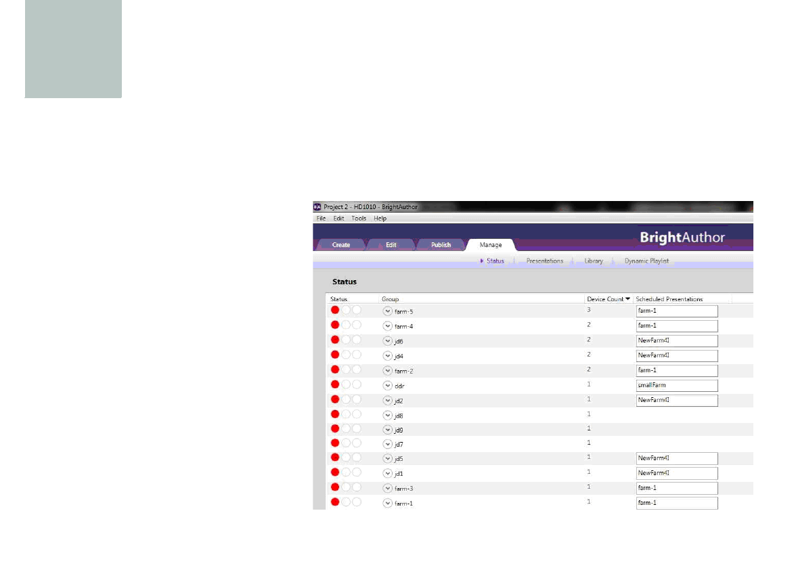The height and width of the screenshot is (578, 794).
Task: Click the scheduled presentation field for farm-4
Action: tap(677, 326)
